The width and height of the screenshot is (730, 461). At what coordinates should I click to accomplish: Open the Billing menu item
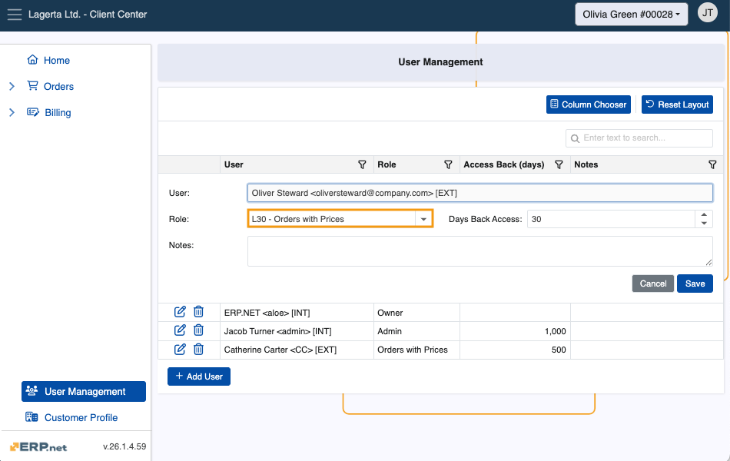click(58, 112)
